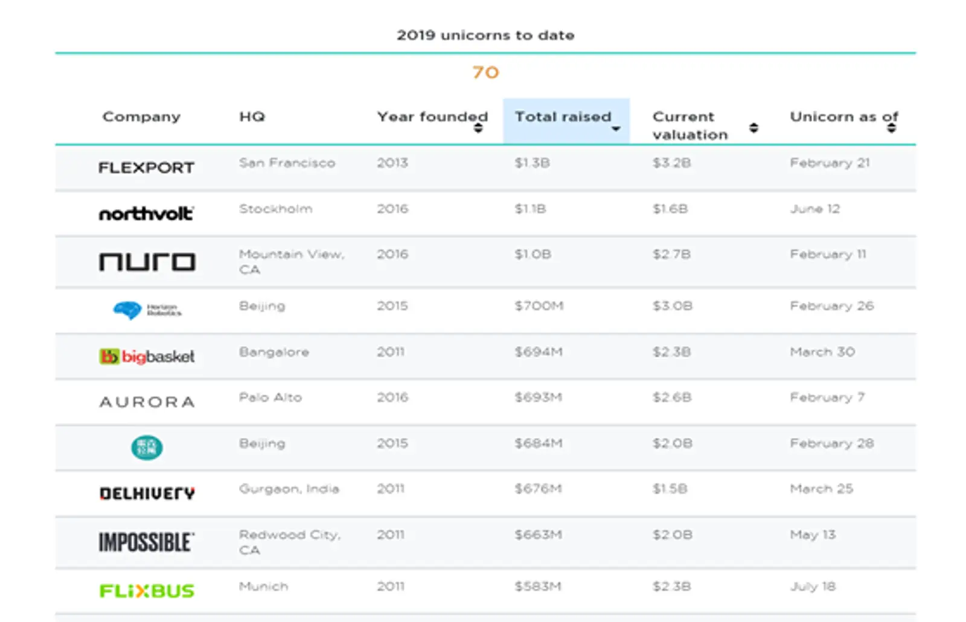Select the Delhivery logo
The image size is (966, 622).
tap(147, 493)
